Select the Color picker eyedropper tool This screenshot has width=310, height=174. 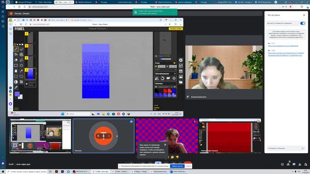(16, 87)
